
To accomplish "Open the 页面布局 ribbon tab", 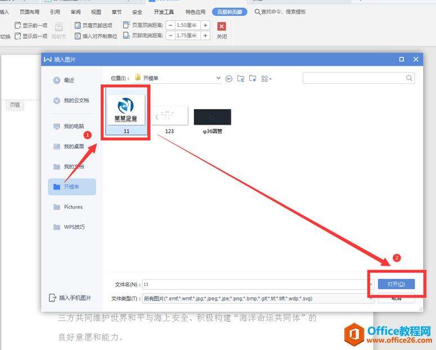I will [29, 12].
